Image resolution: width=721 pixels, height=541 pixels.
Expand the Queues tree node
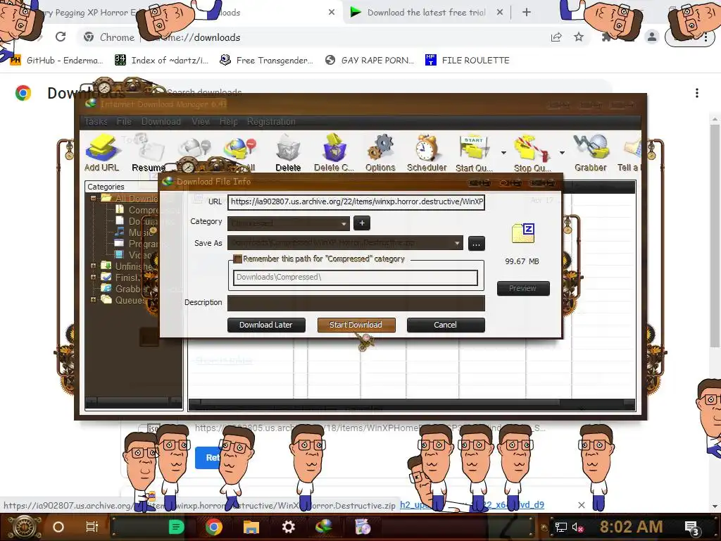[x=94, y=300]
